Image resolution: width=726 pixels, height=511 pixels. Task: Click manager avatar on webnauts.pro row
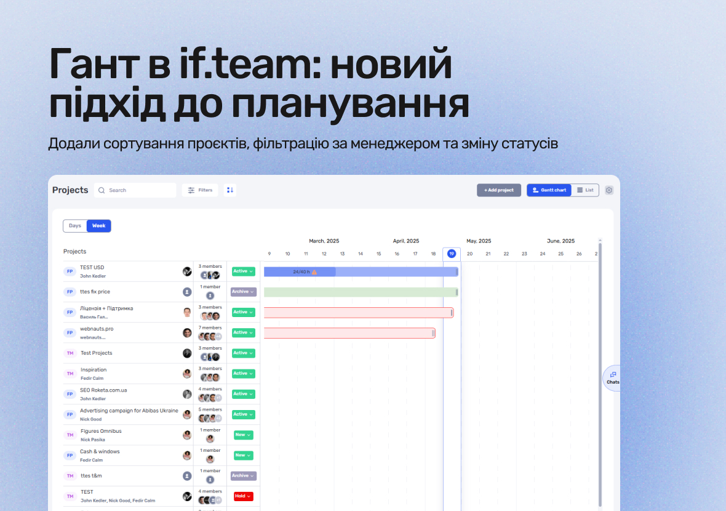tap(187, 332)
